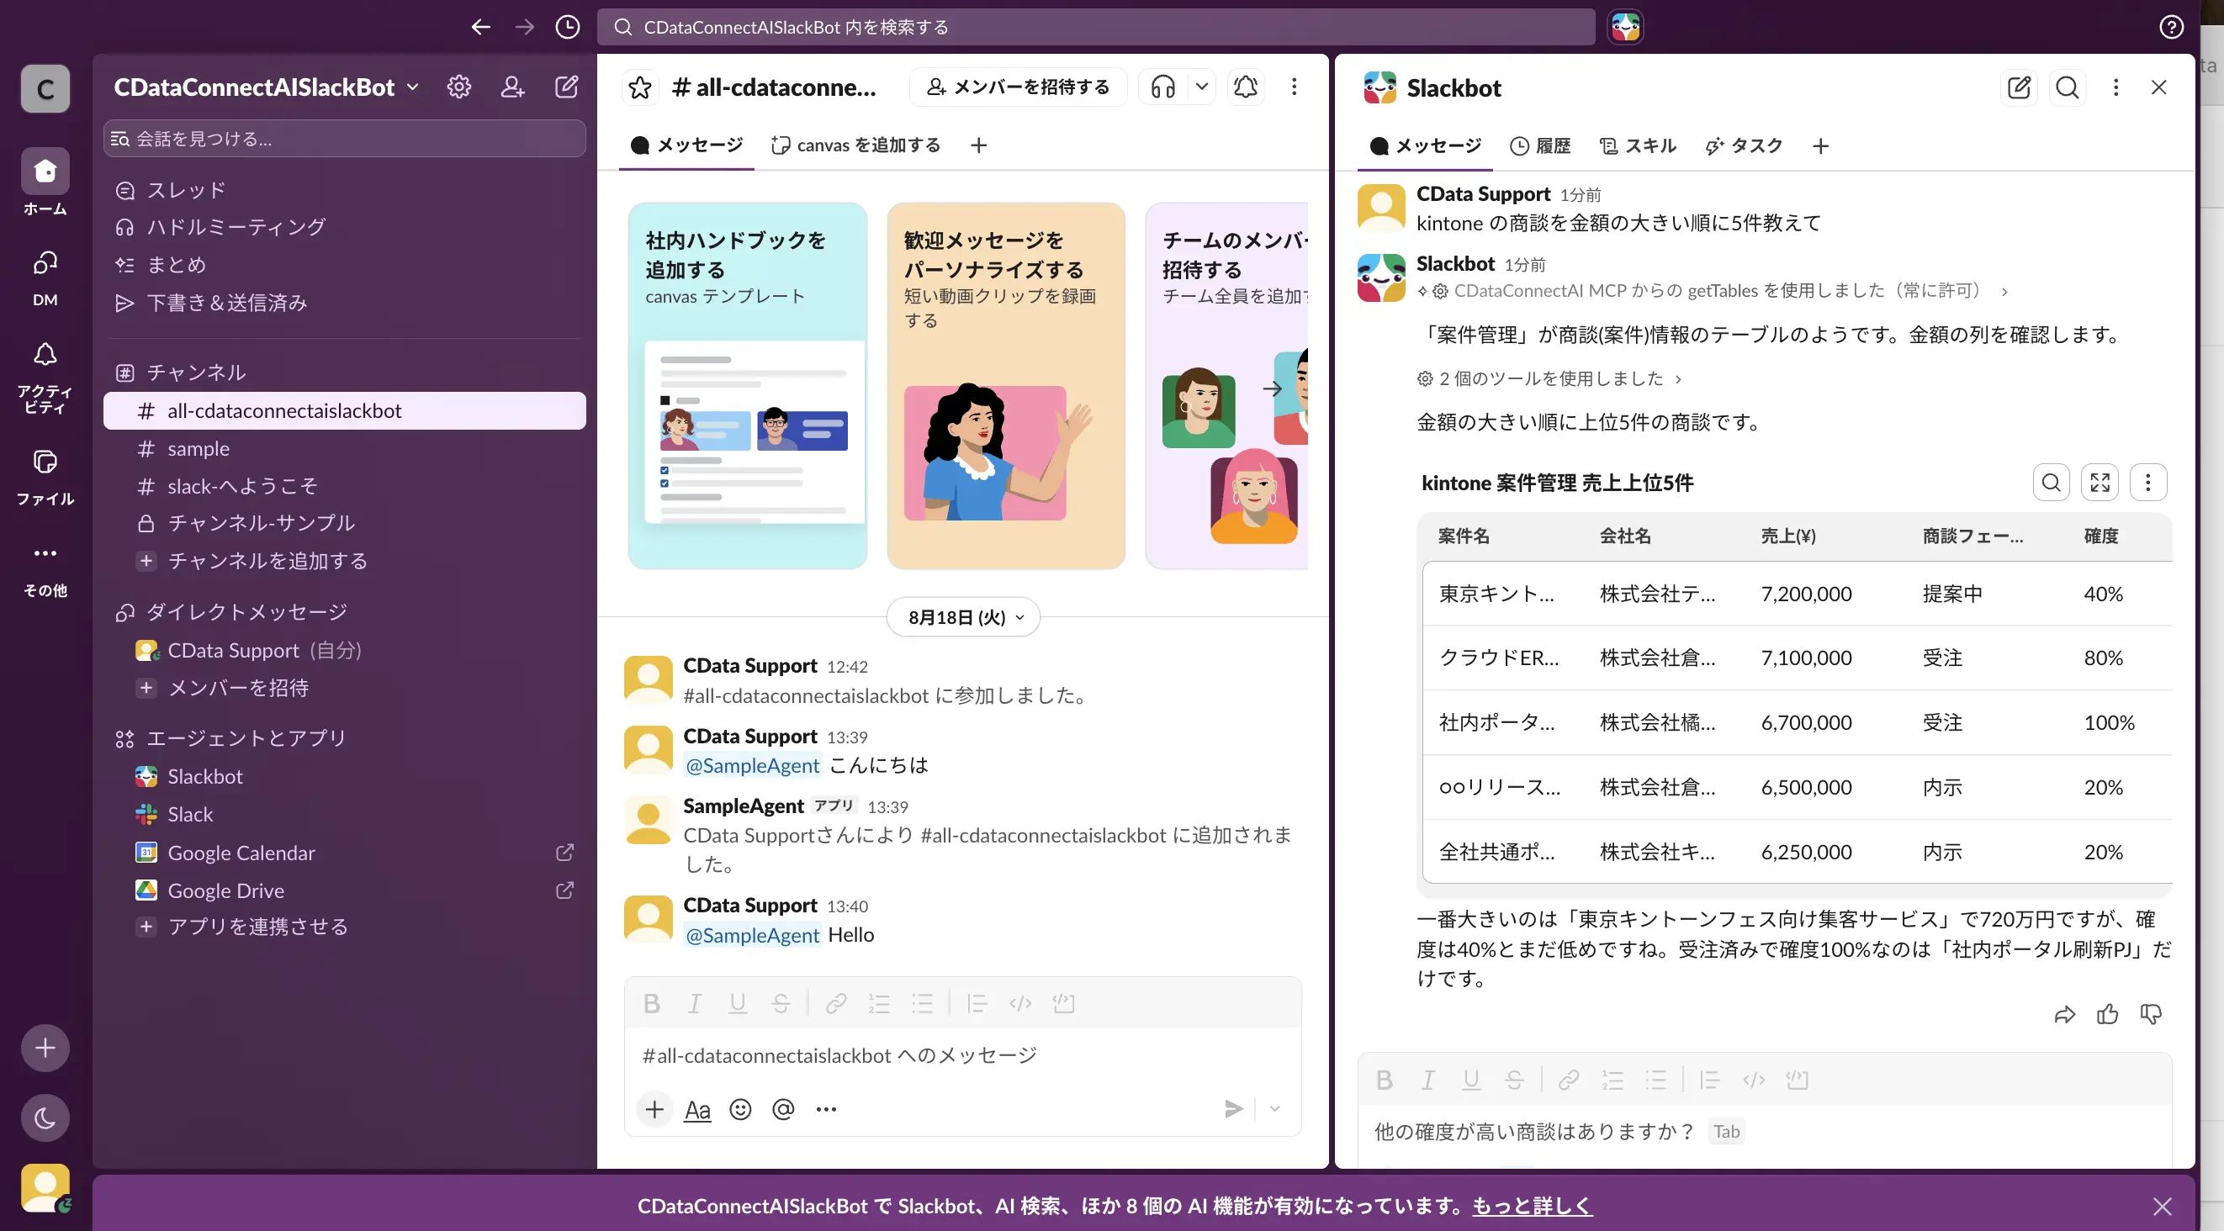Viewport: 2224px width, 1231px height.
Task: Open Files in left rail
Action: (x=45, y=477)
